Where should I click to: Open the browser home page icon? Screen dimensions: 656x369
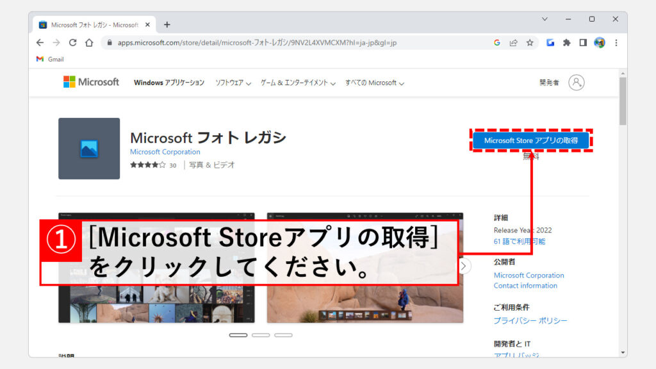(x=89, y=43)
